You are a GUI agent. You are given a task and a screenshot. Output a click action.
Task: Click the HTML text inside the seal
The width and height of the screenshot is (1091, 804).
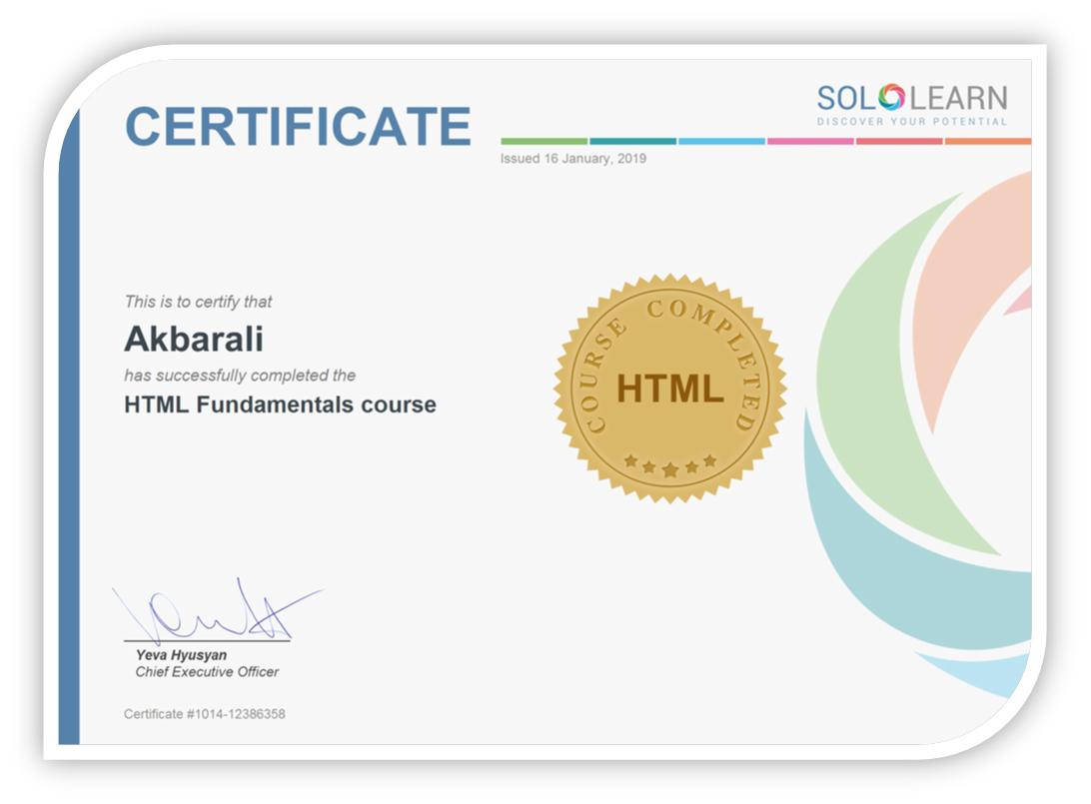[669, 389]
